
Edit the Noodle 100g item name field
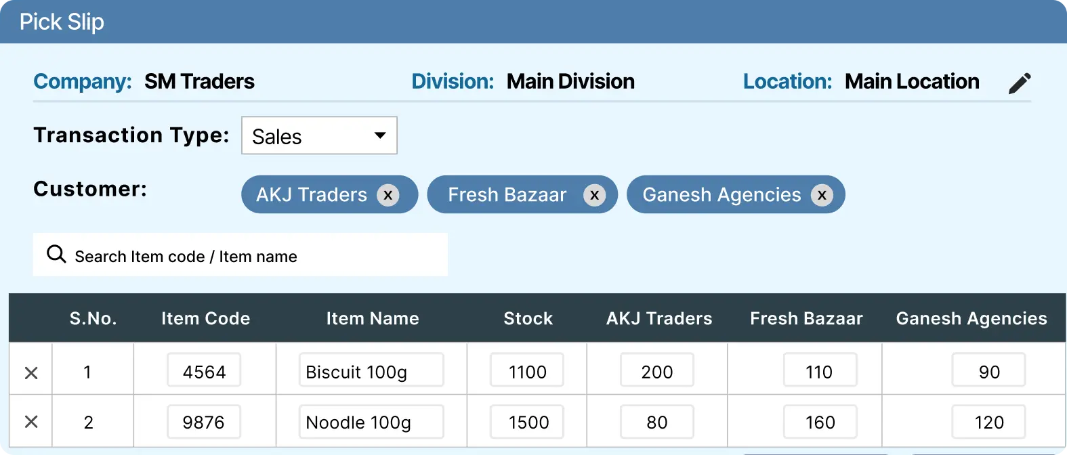tap(371, 422)
